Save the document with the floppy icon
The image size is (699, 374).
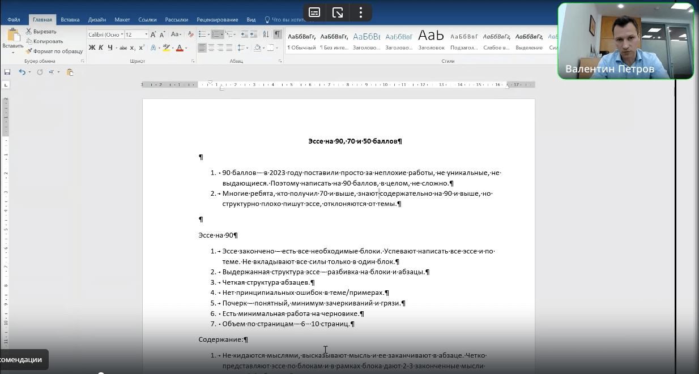tap(7, 72)
